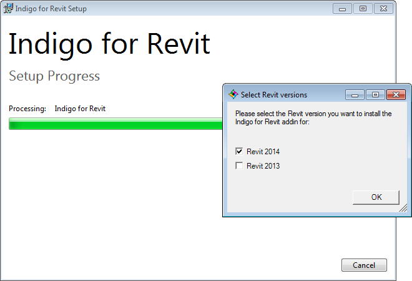Click the 'Select Revit versions' title text
The height and width of the screenshot is (281, 412).
point(274,95)
